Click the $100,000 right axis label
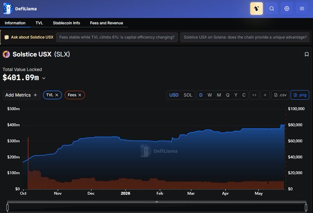Screen dimensions: 313x213 pos(296,109)
